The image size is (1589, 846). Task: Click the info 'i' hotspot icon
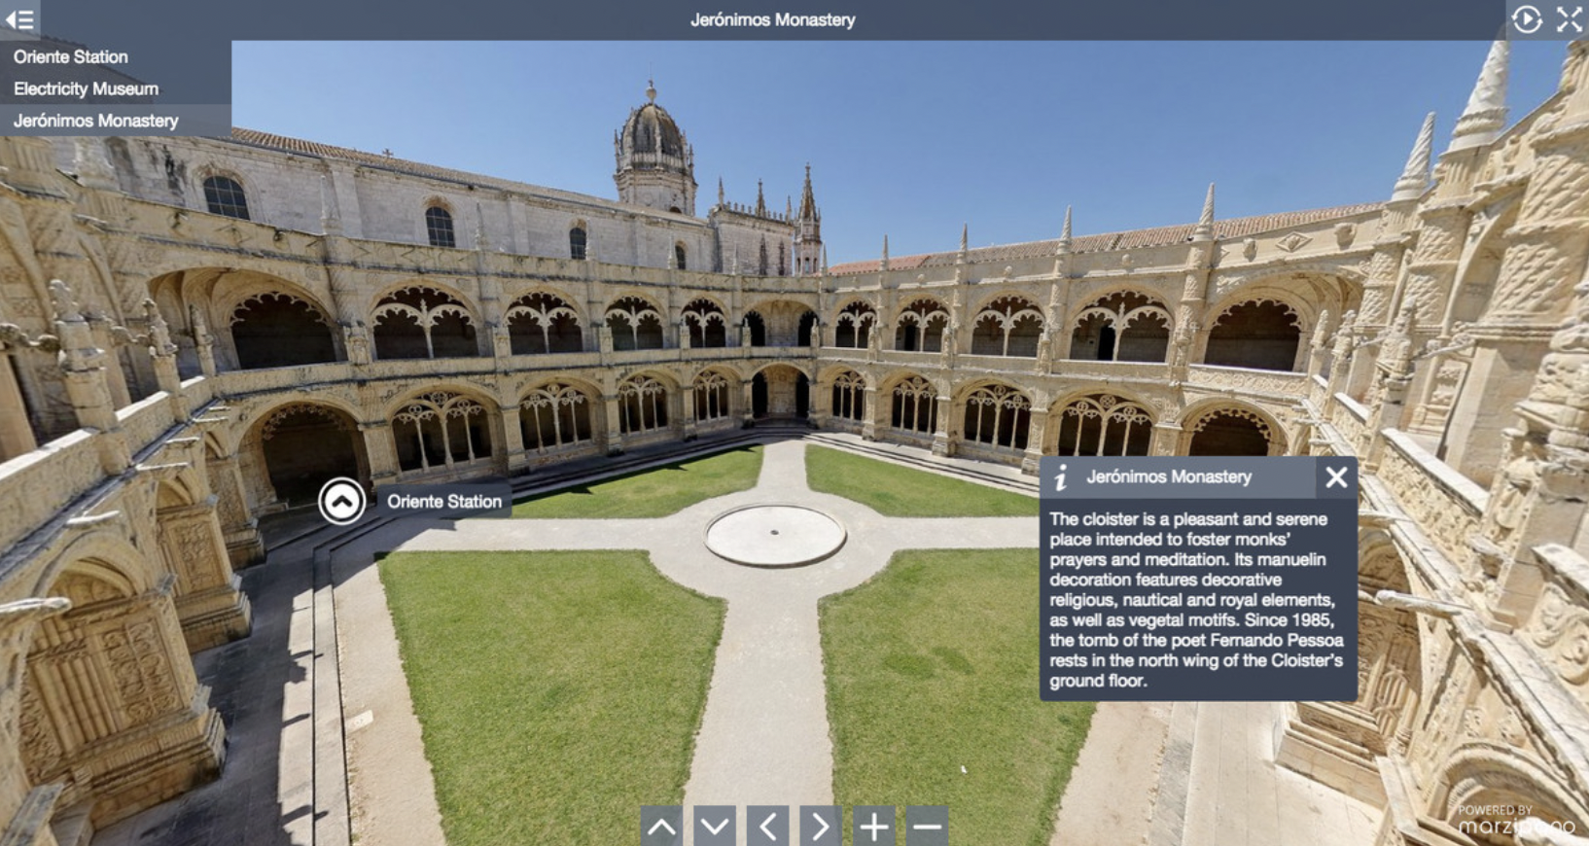[1061, 477]
